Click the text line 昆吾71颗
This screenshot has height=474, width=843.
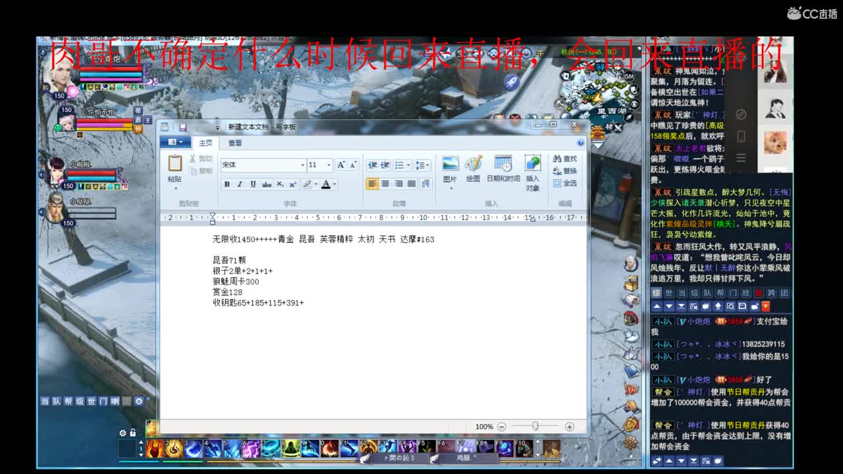coord(229,260)
